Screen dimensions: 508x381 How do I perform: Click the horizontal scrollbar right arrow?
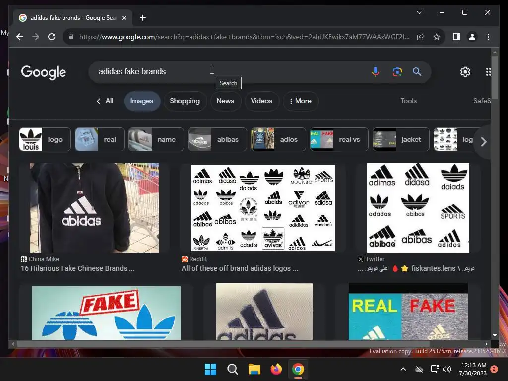[486, 344]
